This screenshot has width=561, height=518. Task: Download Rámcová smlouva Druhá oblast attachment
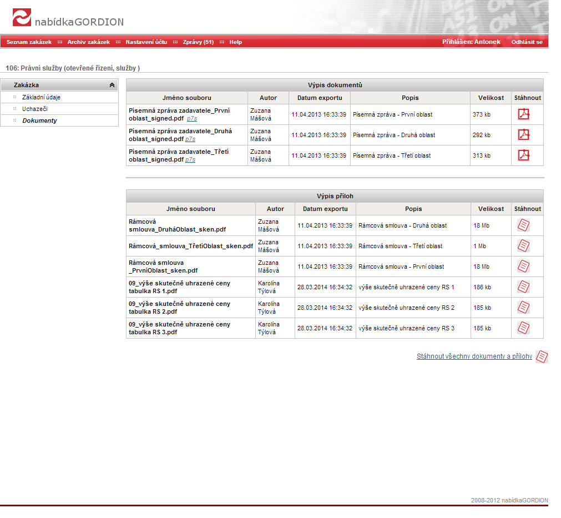pyautogui.click(x=523, y=225)
